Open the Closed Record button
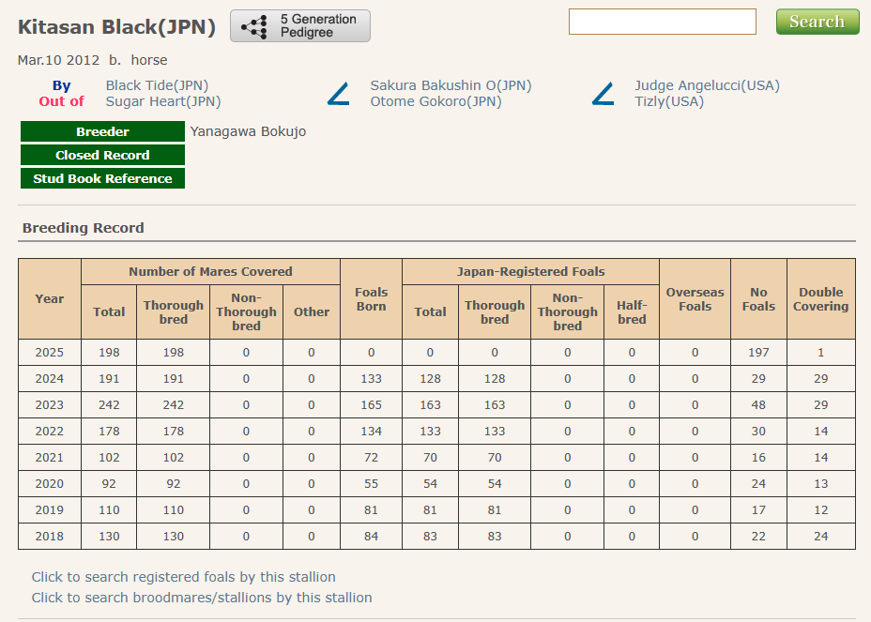 coord(102,155)
